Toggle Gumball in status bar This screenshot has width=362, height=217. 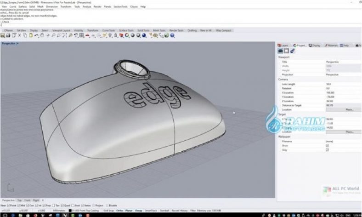[164, 211]
